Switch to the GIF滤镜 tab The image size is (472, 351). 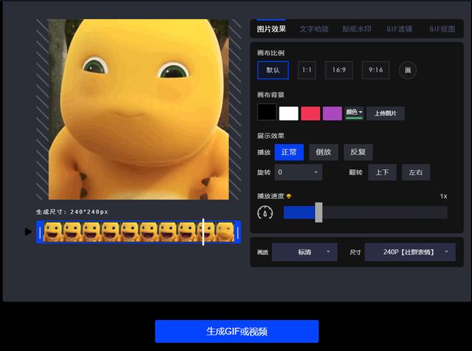[x=400, y=29]
